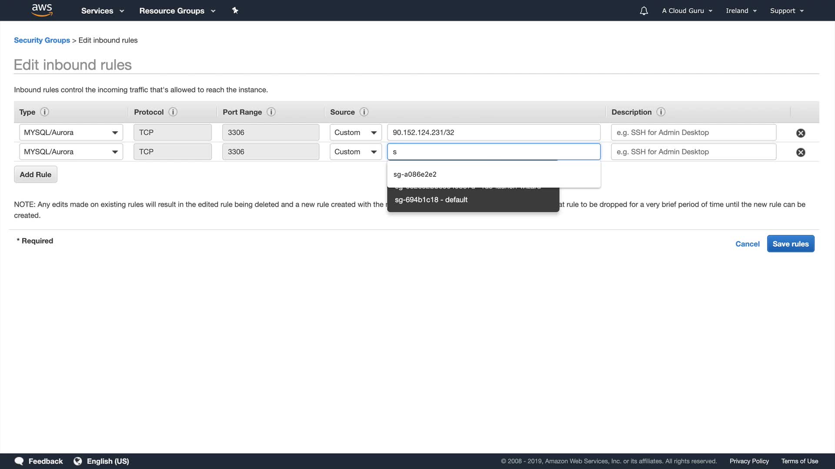This screenshot has width=835, height=469.
Task: Choose sg-a086e2e2 from the suggestion list
Action: coord(415,174)
